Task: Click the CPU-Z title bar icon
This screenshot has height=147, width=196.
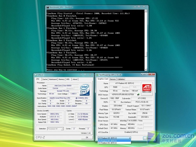Action: pyautogui.click(x=36, y=75)
